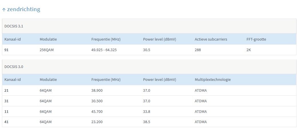The height and width of the screenshot is (130, 302).
Task: Select channel id 91 cell
Action: tap(7, 50)
